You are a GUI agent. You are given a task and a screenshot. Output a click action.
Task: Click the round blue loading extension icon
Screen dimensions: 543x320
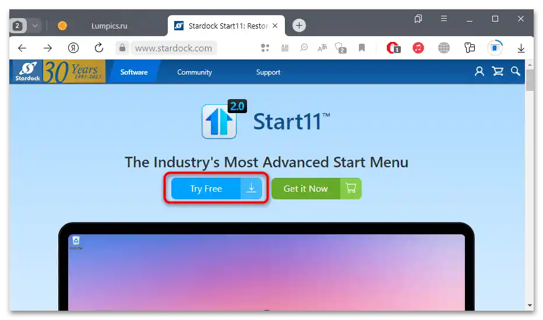[x=495, y=48]
